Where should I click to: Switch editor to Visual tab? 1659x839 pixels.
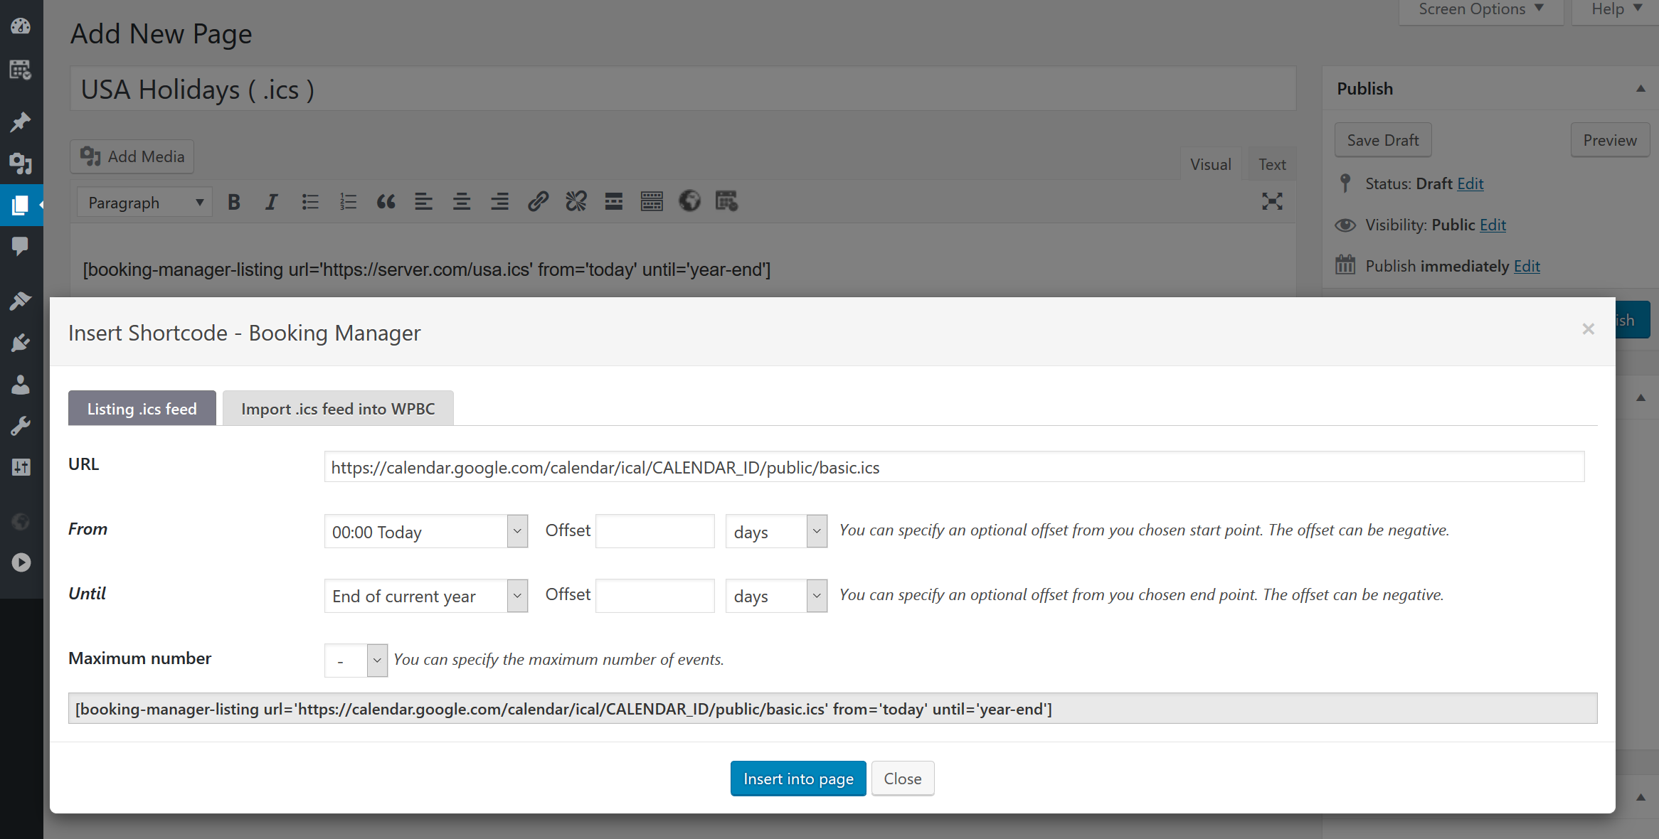coord(1211,164)
